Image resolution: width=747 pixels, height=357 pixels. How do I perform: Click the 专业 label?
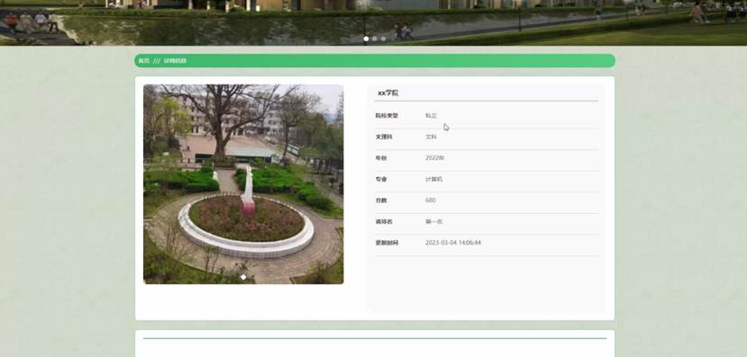coord(380,179)
